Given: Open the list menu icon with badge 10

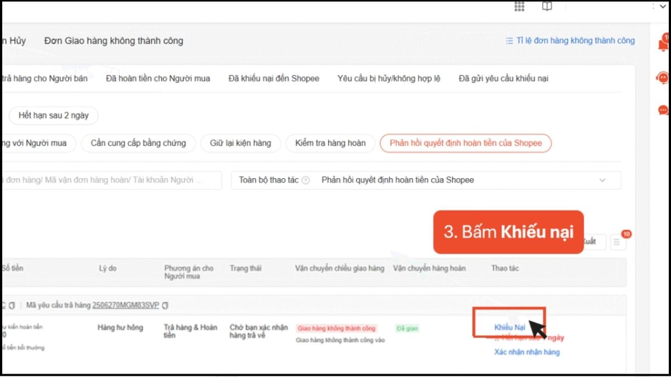Looking at the screenshot, I should (617, 242).
